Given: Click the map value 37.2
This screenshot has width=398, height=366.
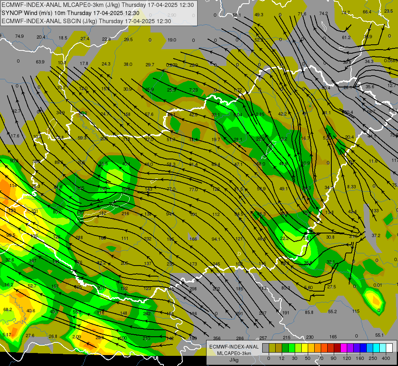Looking at the screenshot, I should coord(376,236).
